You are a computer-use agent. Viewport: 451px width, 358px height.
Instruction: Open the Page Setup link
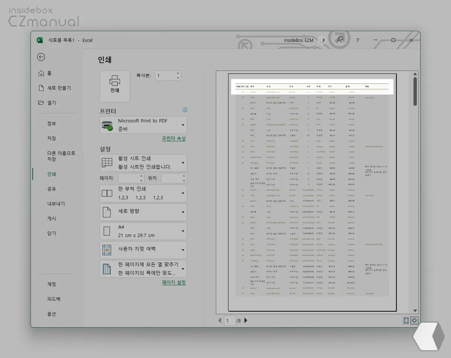173,282
